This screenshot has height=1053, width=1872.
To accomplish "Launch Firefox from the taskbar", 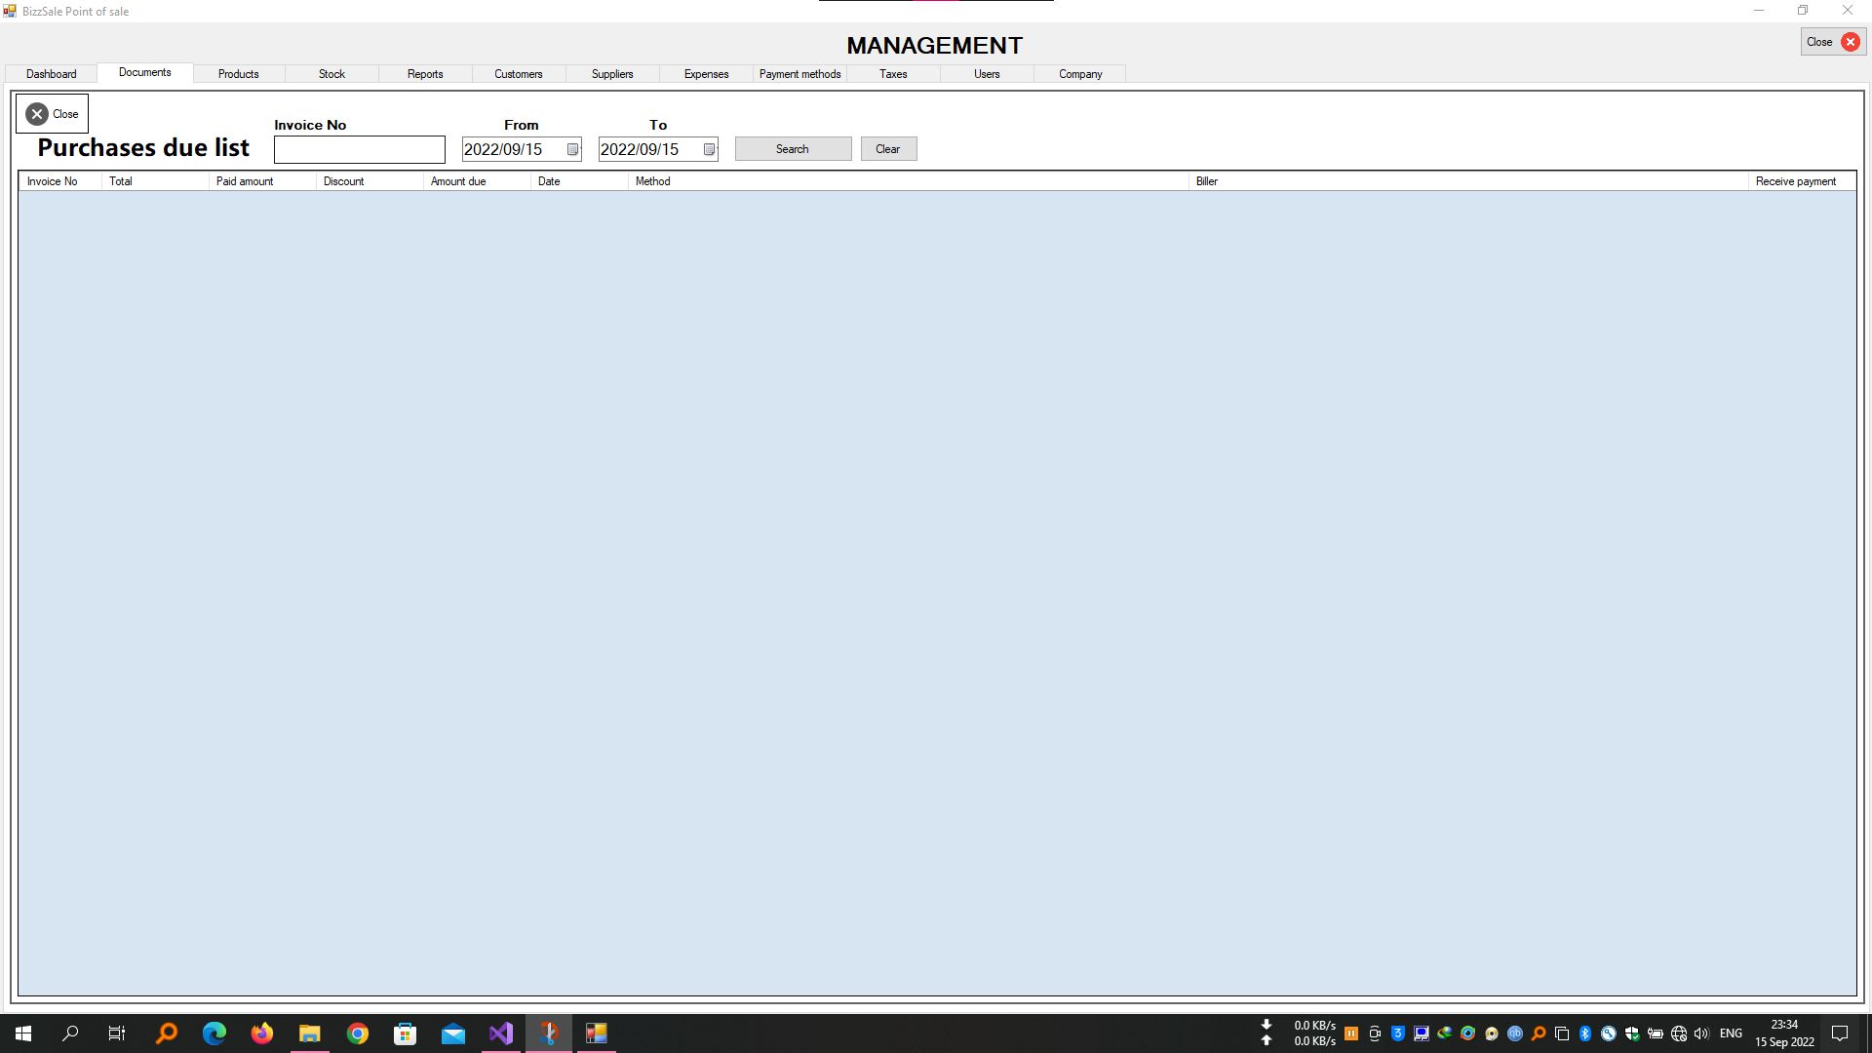I will pos(262,1033).
